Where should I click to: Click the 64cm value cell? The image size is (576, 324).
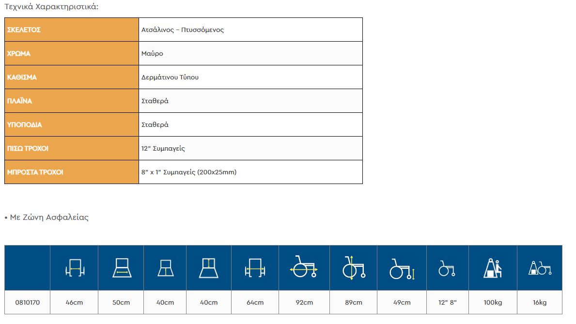pos(255,302)
